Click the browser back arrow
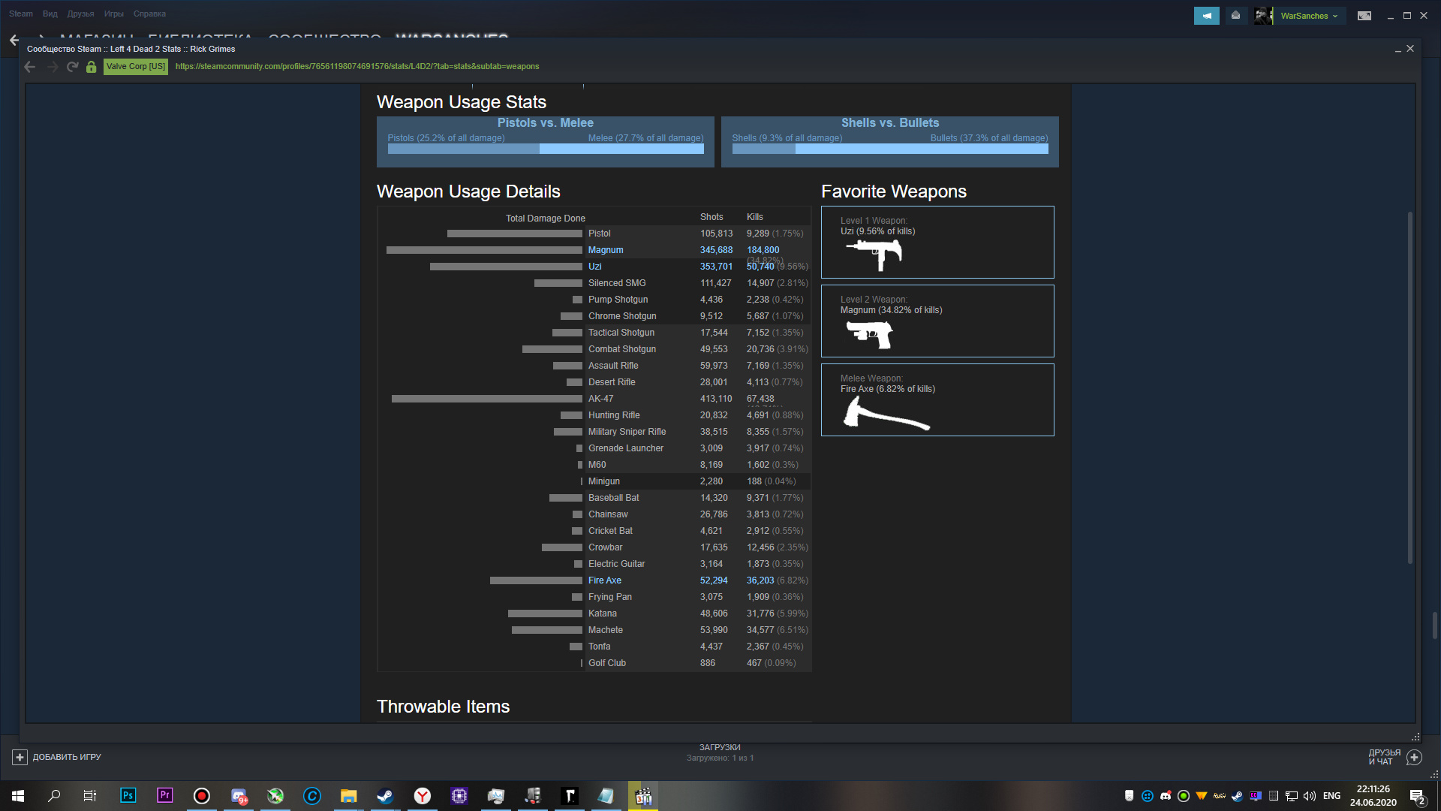 coord(30,67)
